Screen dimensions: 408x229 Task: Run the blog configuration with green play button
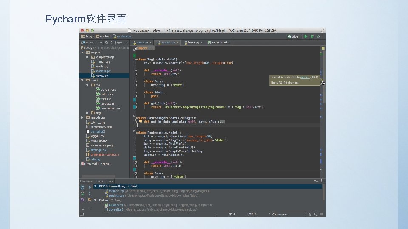coord(306,36)
